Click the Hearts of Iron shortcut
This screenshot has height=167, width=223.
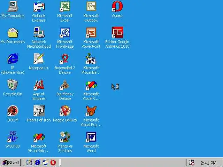(x=39, y=111)
